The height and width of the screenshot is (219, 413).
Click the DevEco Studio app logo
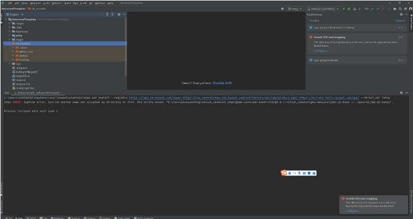pyautogui.click(x=3, y=3)
